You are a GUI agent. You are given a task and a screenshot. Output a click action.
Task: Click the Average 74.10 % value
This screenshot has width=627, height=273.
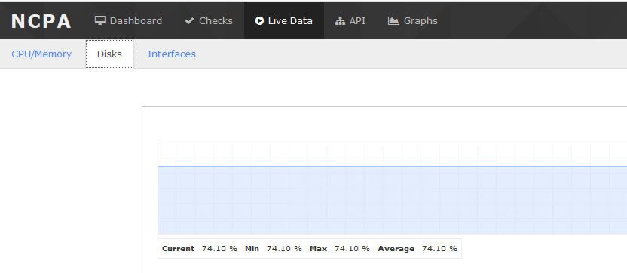[439, 249]
